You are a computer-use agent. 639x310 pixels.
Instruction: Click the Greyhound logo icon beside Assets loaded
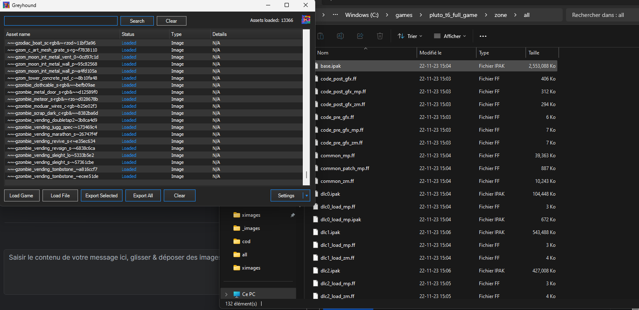point(306,20)
